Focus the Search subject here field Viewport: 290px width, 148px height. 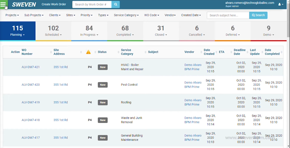coord(228,15)
